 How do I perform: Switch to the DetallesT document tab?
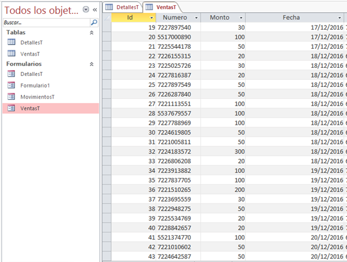click(x=122, y=6)
